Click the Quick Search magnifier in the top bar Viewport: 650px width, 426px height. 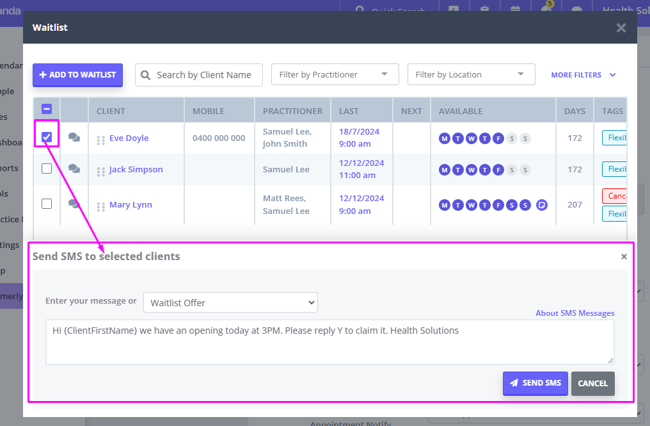(360, 10)
